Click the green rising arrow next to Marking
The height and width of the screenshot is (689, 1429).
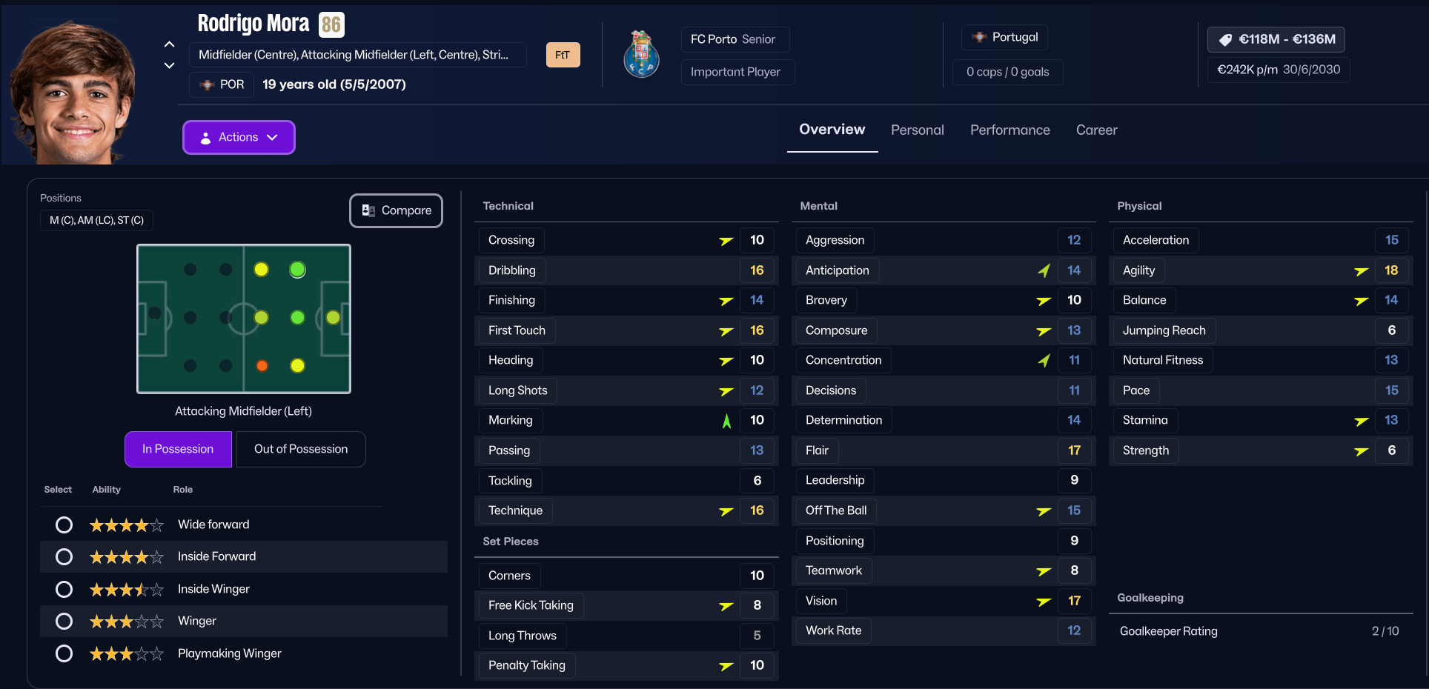726,421
